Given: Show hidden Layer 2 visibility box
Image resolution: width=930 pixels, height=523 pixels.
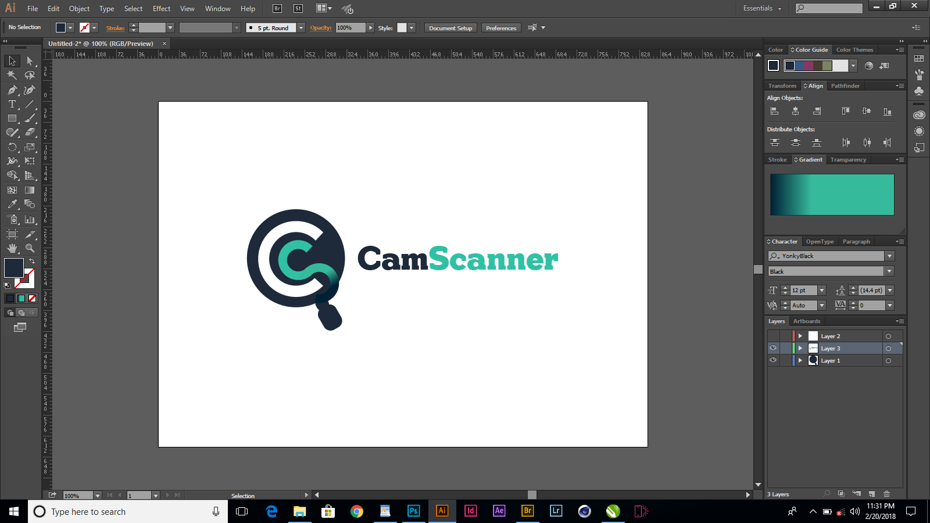Looking at the screenshot, I should point(773,336).
